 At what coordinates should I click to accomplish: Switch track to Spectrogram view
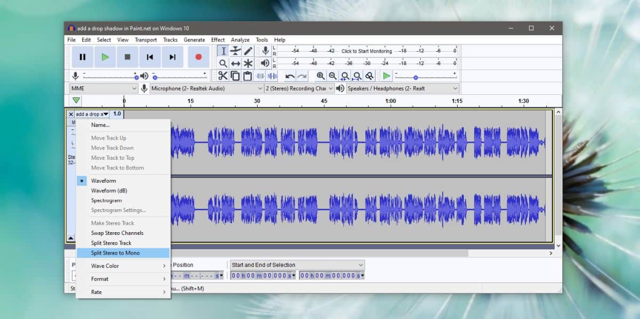(x=123, y=200)
